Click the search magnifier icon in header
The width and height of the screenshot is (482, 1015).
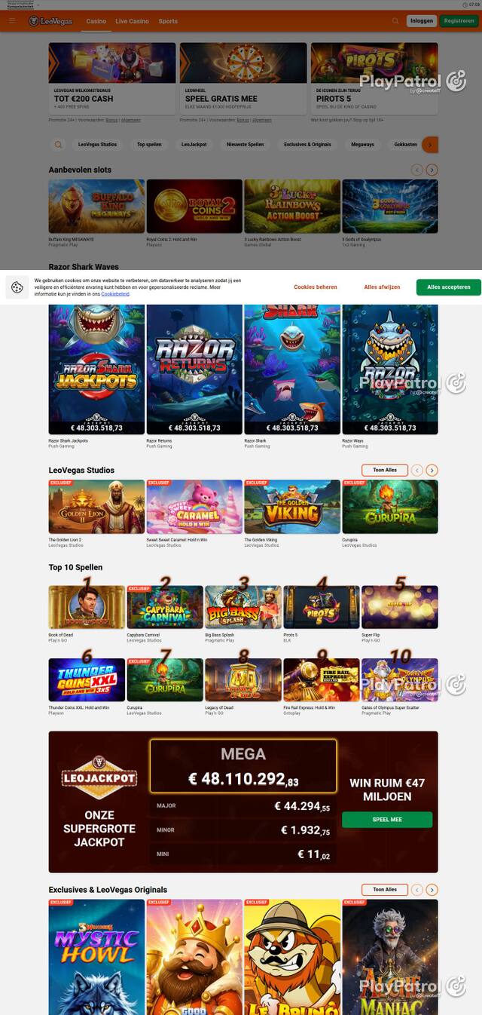click(395, 21)
